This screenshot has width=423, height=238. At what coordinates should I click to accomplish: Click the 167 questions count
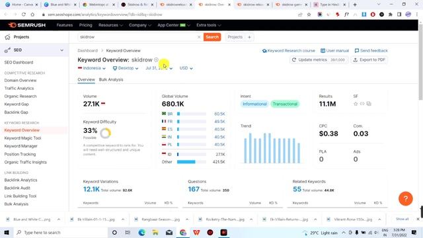point(194,190)
